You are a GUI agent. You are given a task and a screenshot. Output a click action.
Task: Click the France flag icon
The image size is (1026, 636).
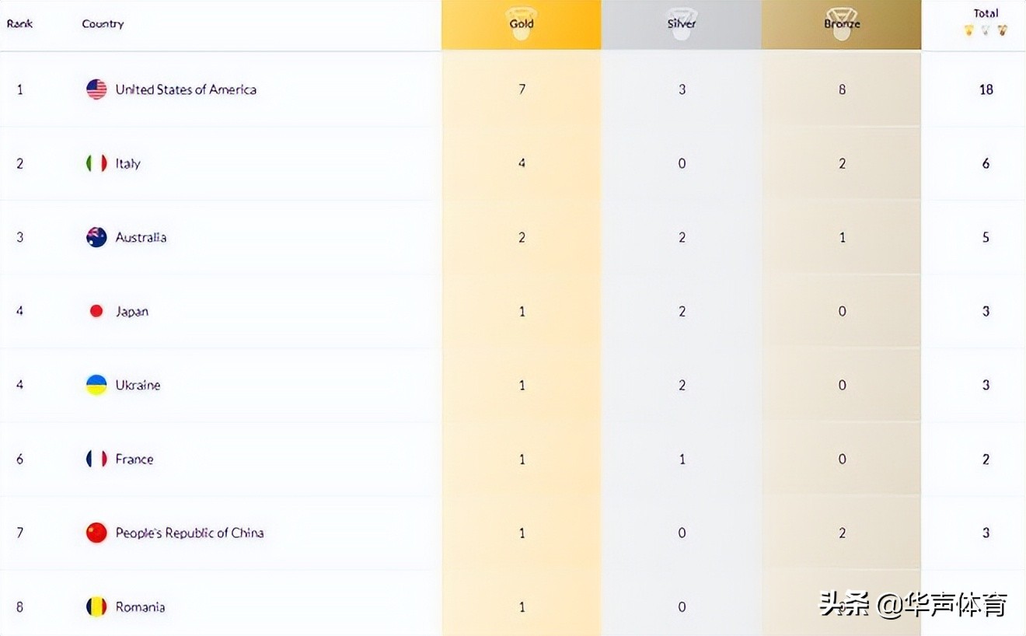(96, 459)
